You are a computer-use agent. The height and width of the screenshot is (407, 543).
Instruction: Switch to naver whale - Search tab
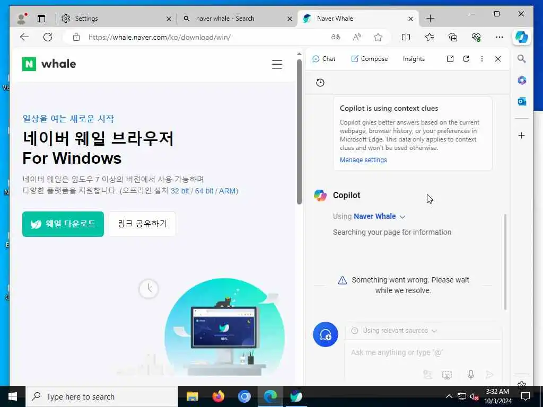(x=236, y=19)
